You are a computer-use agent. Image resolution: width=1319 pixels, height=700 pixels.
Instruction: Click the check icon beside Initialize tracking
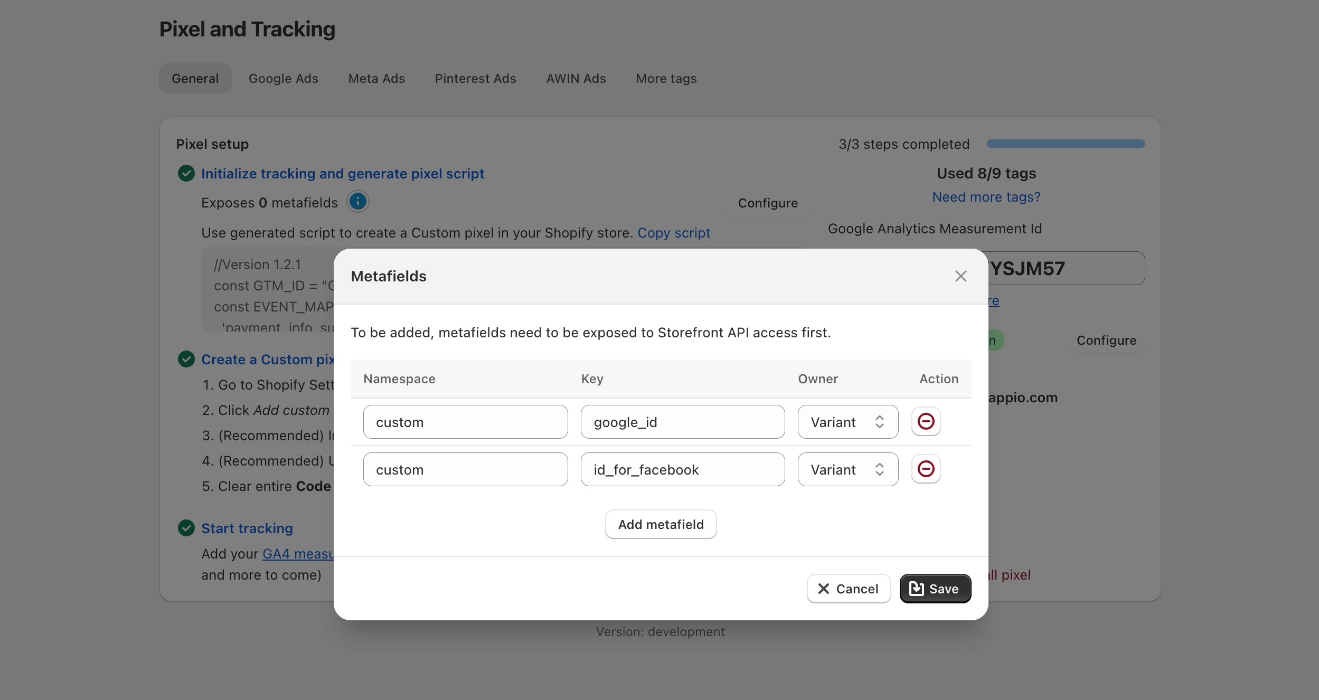coord(186,173)
